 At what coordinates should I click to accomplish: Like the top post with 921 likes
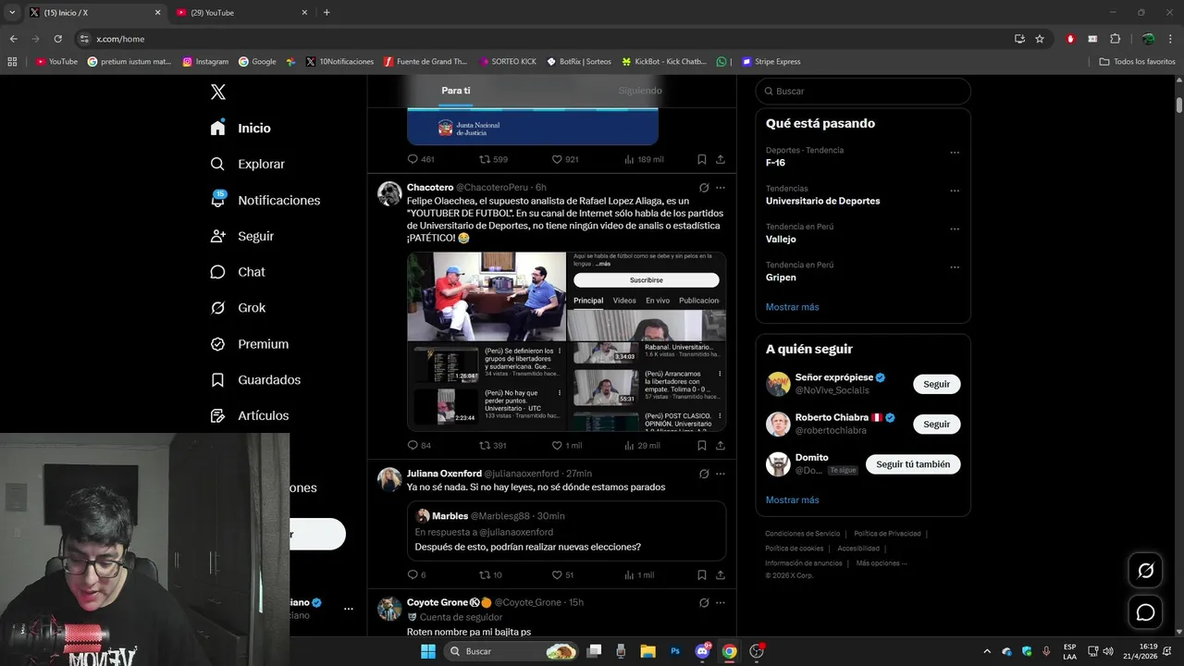click(x=564, y=159)
